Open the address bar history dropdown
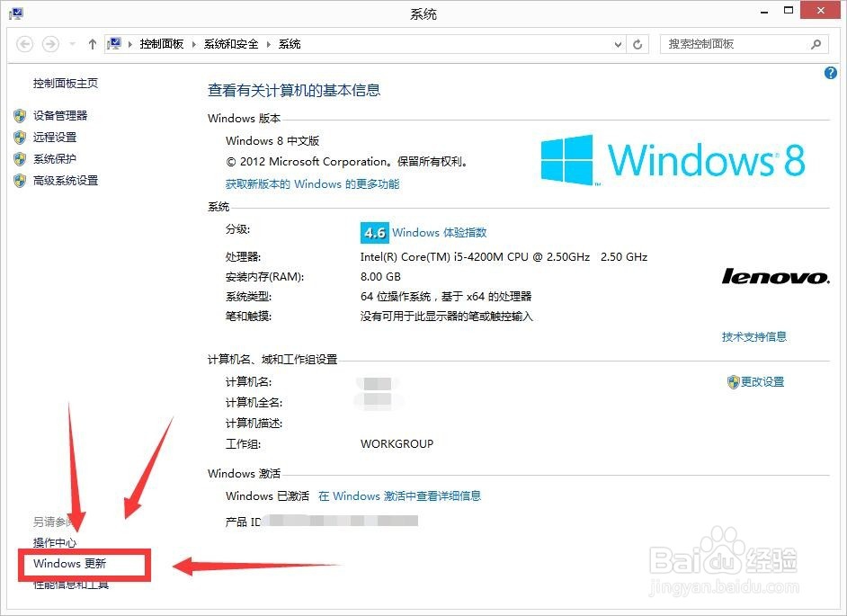Viewport: 847px width, 616px height. [619, 43]
